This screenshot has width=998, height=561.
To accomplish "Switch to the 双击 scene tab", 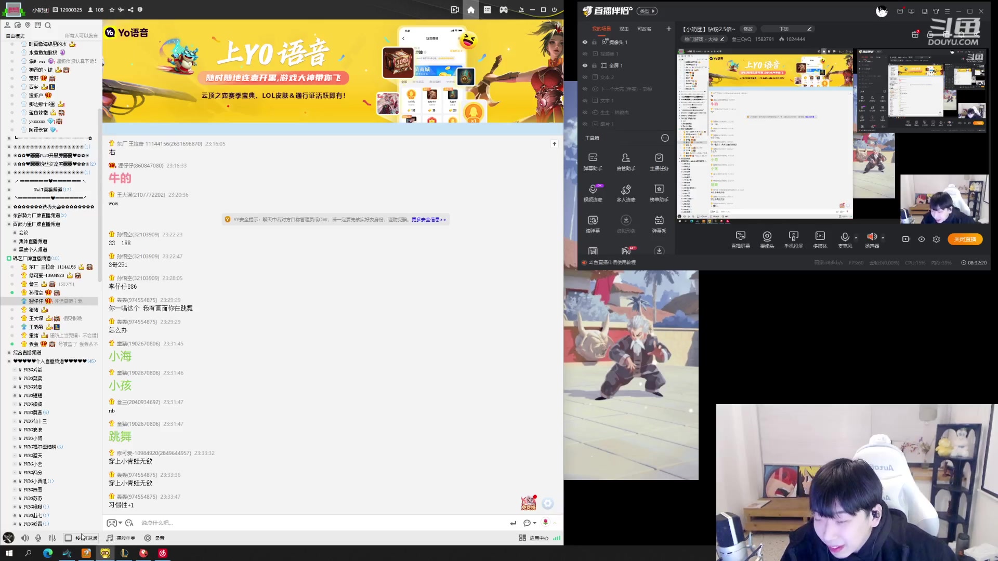I will pos(624,29).
